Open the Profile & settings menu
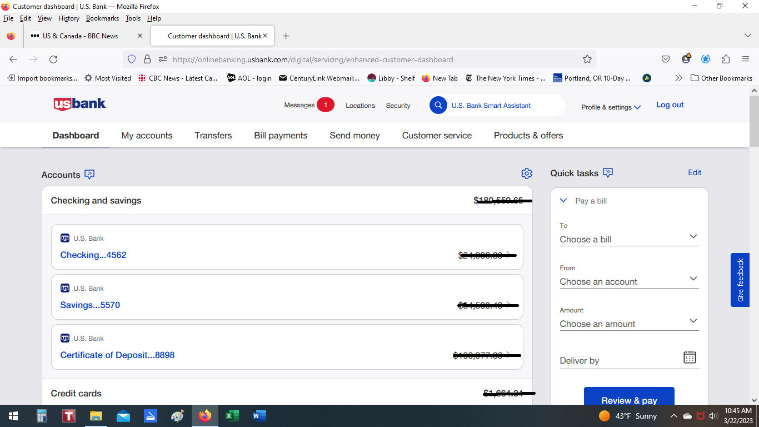Viewport: 759px width, 427px height. point(611,107)
